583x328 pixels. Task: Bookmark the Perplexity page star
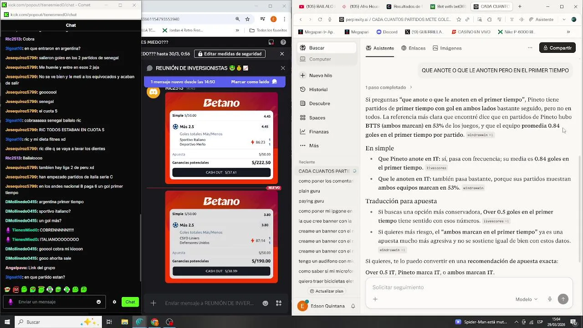pos(459,20)
